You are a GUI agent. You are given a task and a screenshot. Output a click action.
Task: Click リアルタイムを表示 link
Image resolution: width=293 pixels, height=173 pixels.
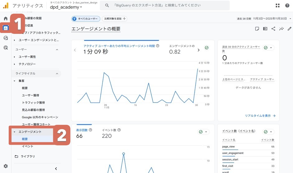click(260, 116)
